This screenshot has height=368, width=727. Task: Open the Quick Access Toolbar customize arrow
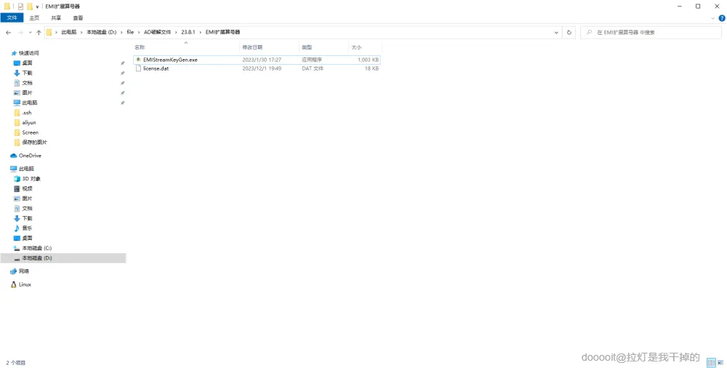[37, 7]
